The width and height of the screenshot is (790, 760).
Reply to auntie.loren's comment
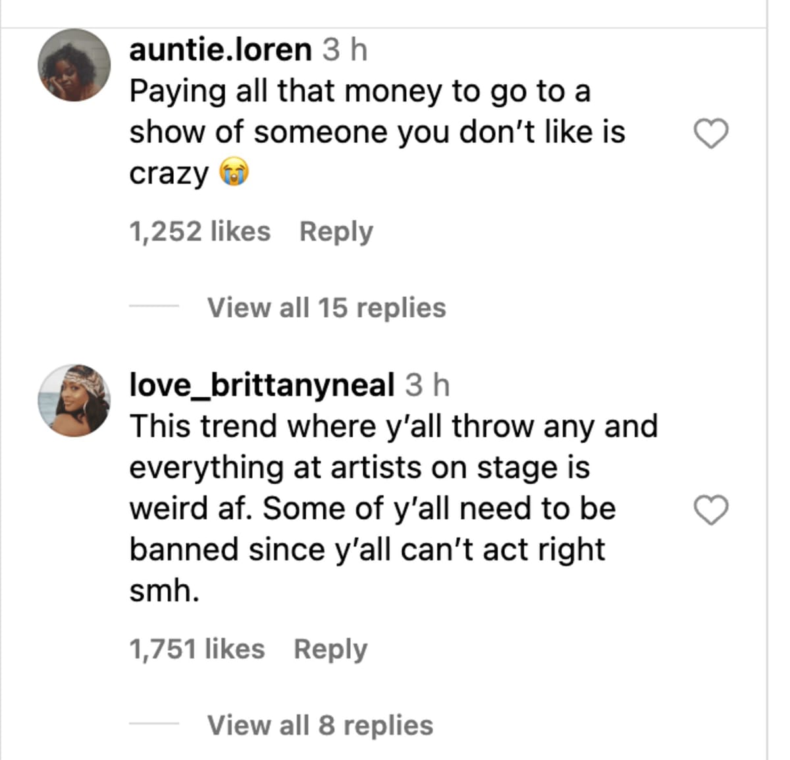pos(336,231)
